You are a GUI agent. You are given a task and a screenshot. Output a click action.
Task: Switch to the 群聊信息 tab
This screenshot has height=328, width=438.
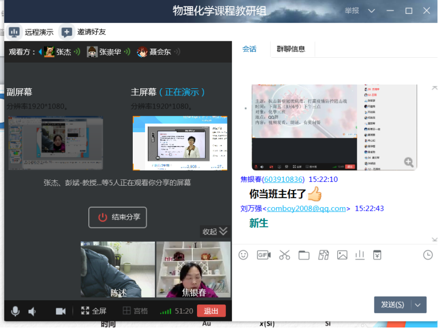[x=291, y=48]
